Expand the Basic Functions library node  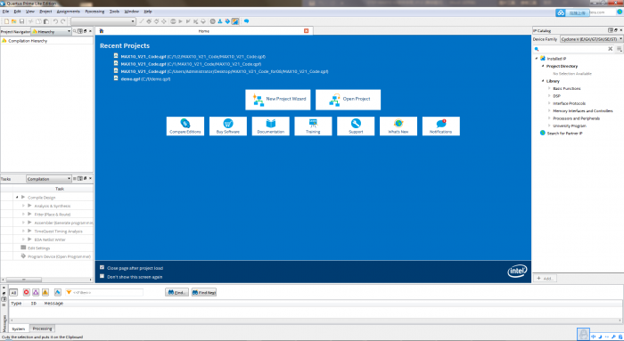tap(549, 88)
